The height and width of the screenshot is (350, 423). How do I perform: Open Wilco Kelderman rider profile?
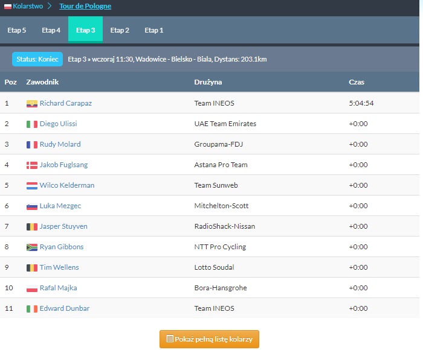coord(67,185)
